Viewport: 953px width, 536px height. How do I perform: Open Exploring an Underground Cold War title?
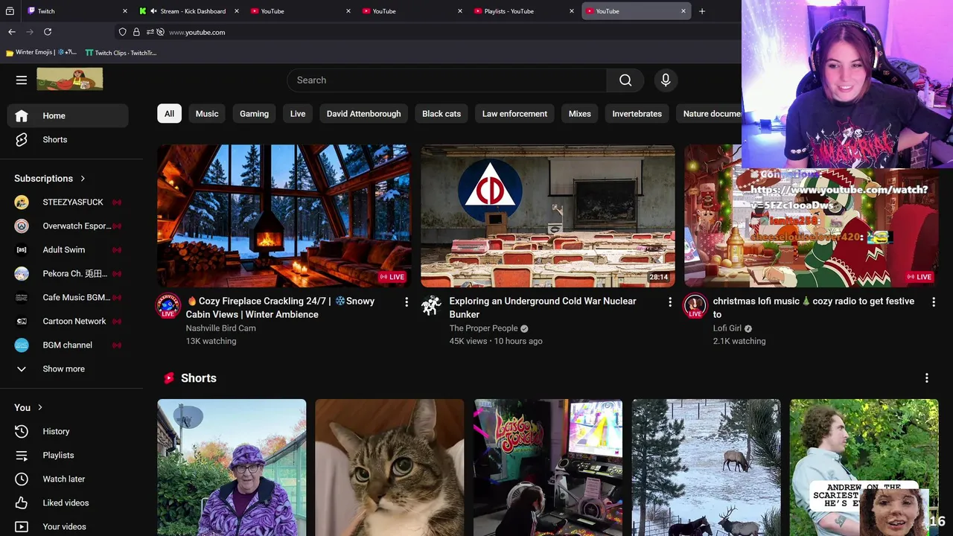click(543, 307)
